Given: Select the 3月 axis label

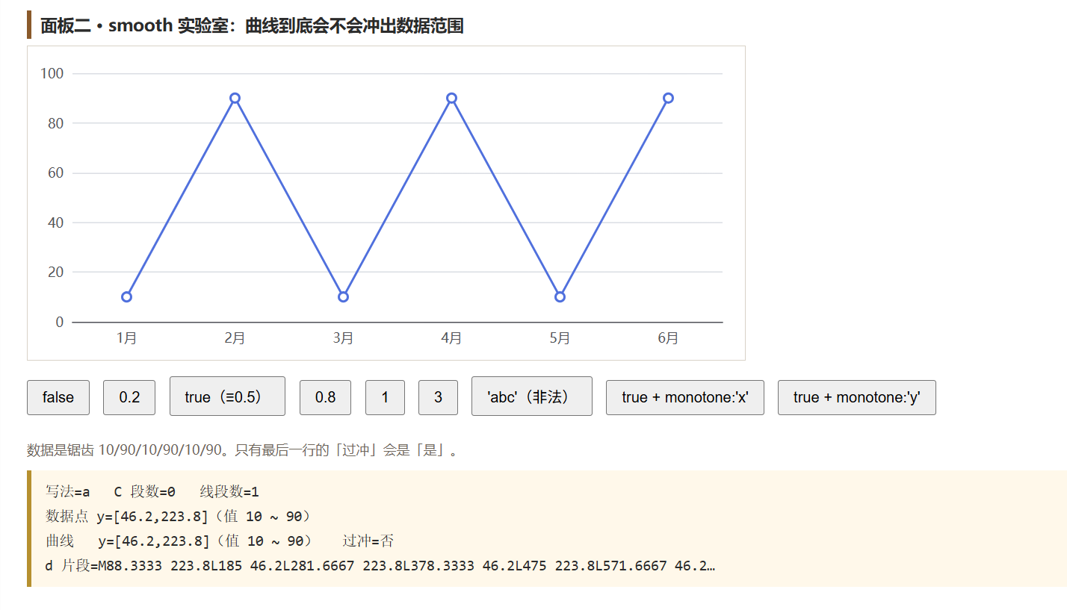Looking at the screenshot, I should click(x=344, y=338).
